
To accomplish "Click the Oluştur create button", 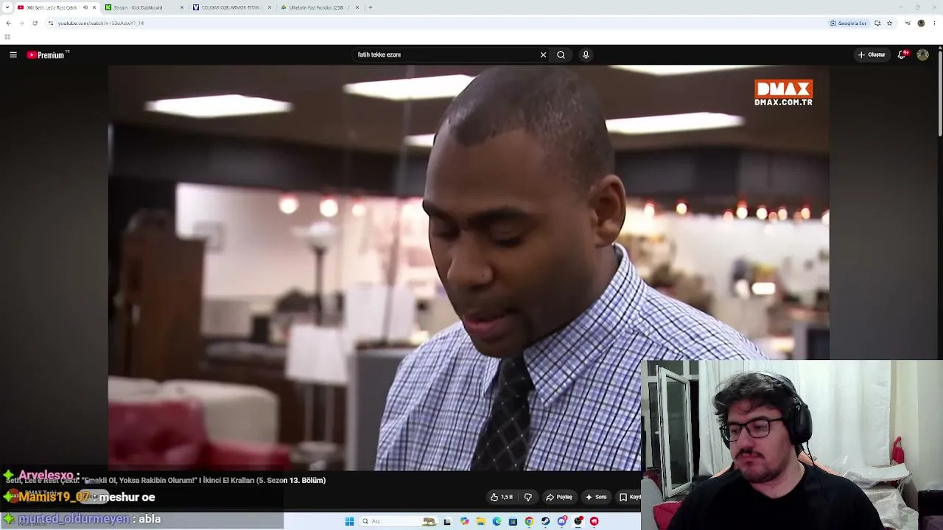I will 871,54.
